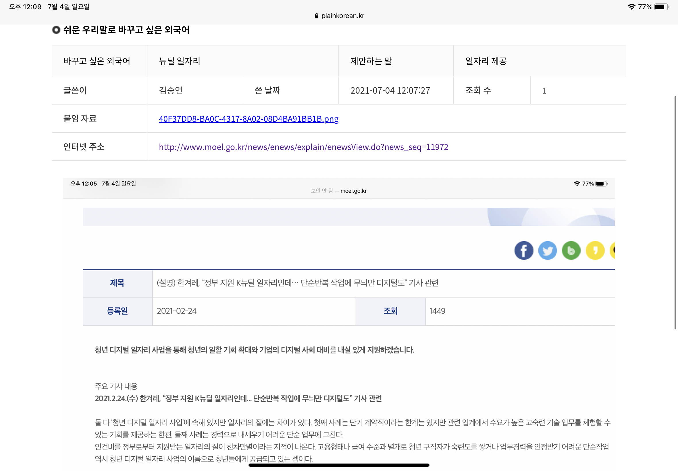This screenshot has height=471, width=678.
Task: Click the green Naver Band icon
Action: pyautogui.click(x=571, y=250)
